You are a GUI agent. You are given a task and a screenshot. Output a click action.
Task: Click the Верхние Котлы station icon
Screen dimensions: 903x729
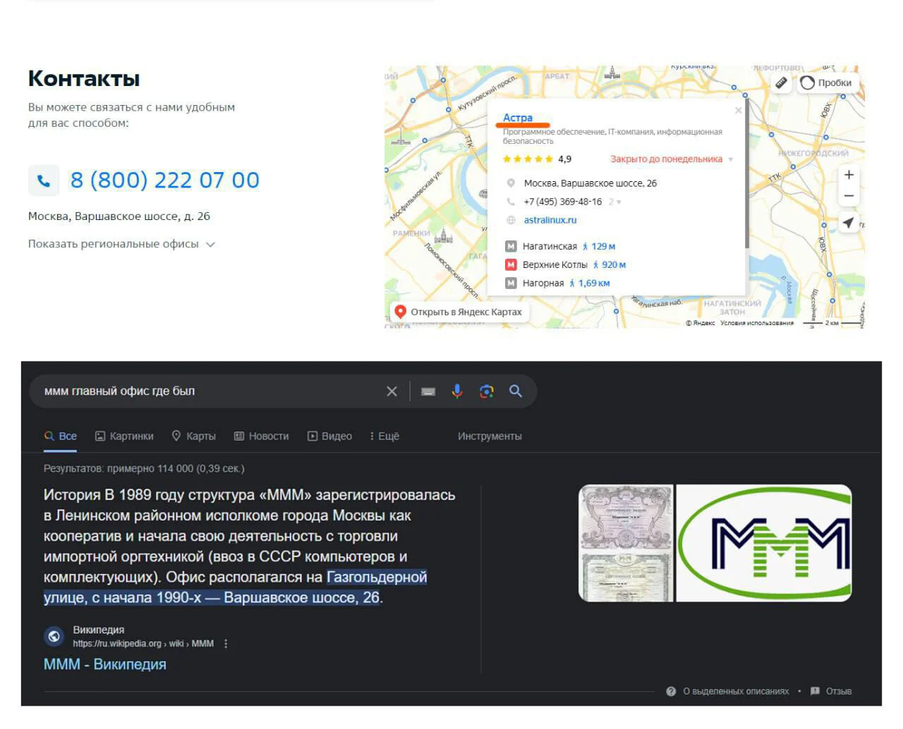511,264
